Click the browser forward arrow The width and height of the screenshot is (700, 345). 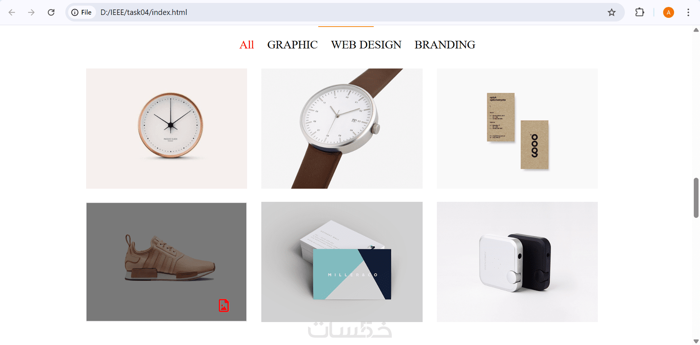pyautogui.click(x=31, y=12)
